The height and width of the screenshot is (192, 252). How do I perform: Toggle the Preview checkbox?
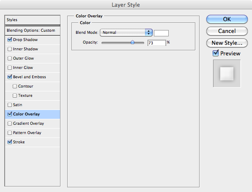tap(216, 53)
